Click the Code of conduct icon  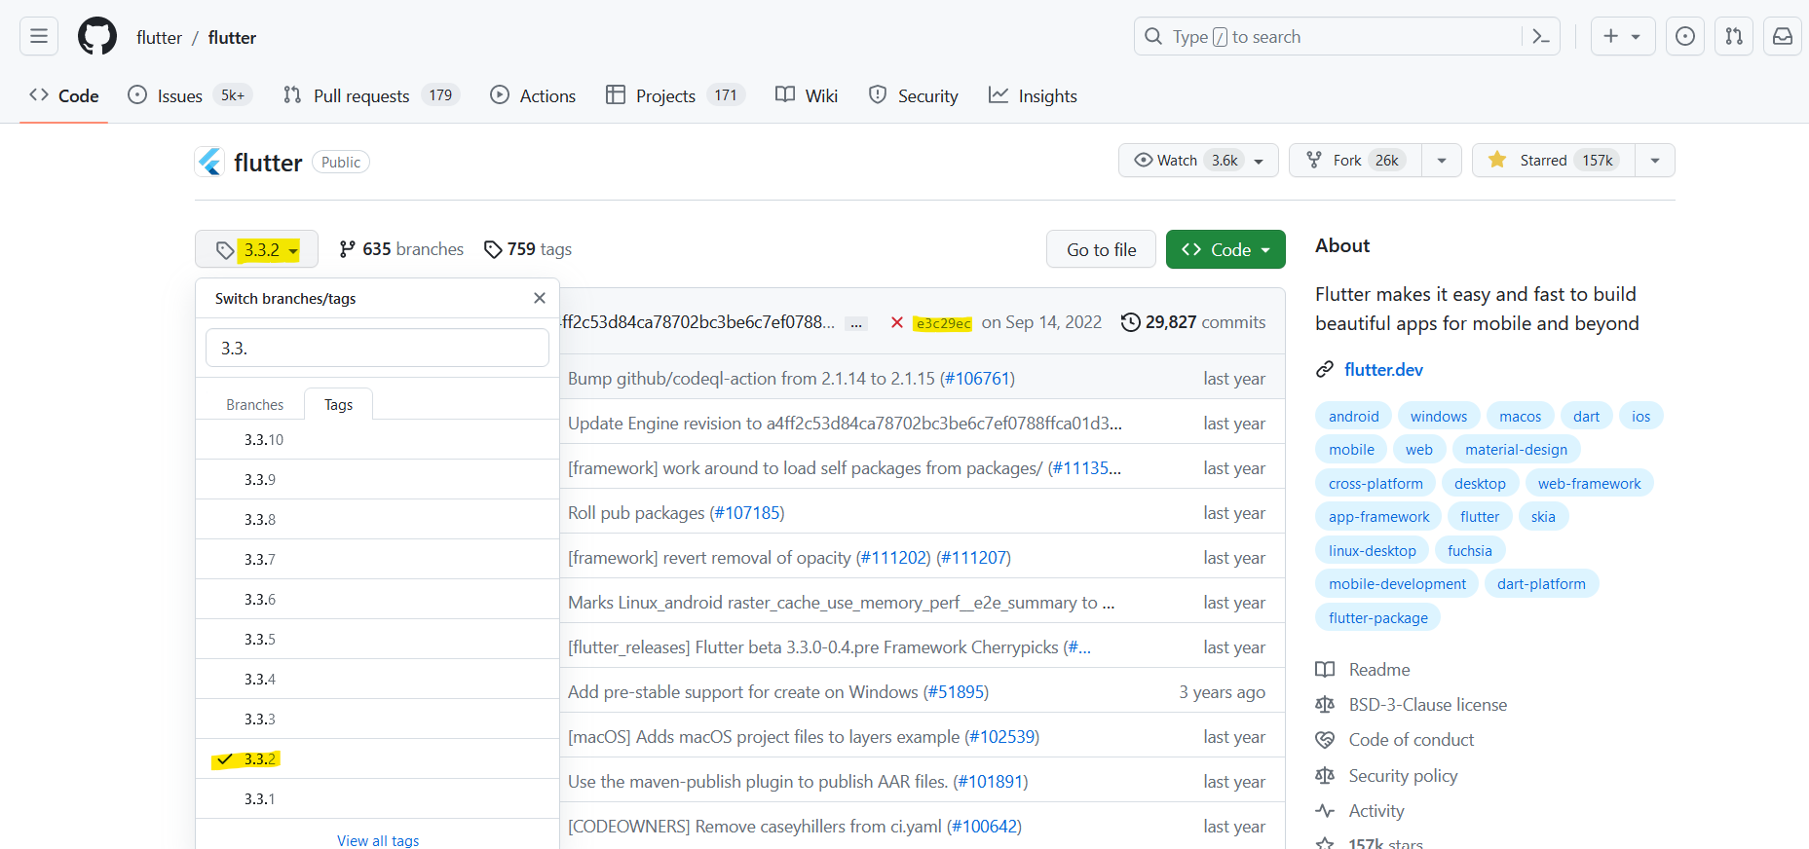pos(1325,740)
